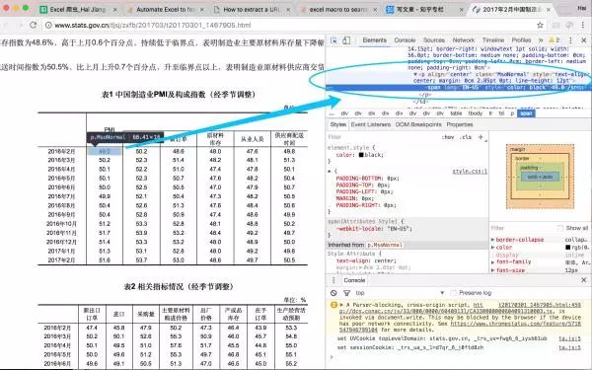
Task: Expand more DevTools tabs with the chevron
Action: (541, 40)
